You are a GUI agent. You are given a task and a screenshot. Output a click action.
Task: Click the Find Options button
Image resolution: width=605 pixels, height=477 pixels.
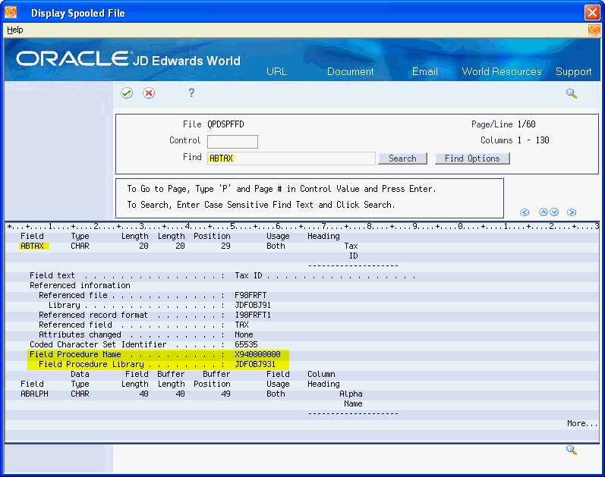pos(472,158)
